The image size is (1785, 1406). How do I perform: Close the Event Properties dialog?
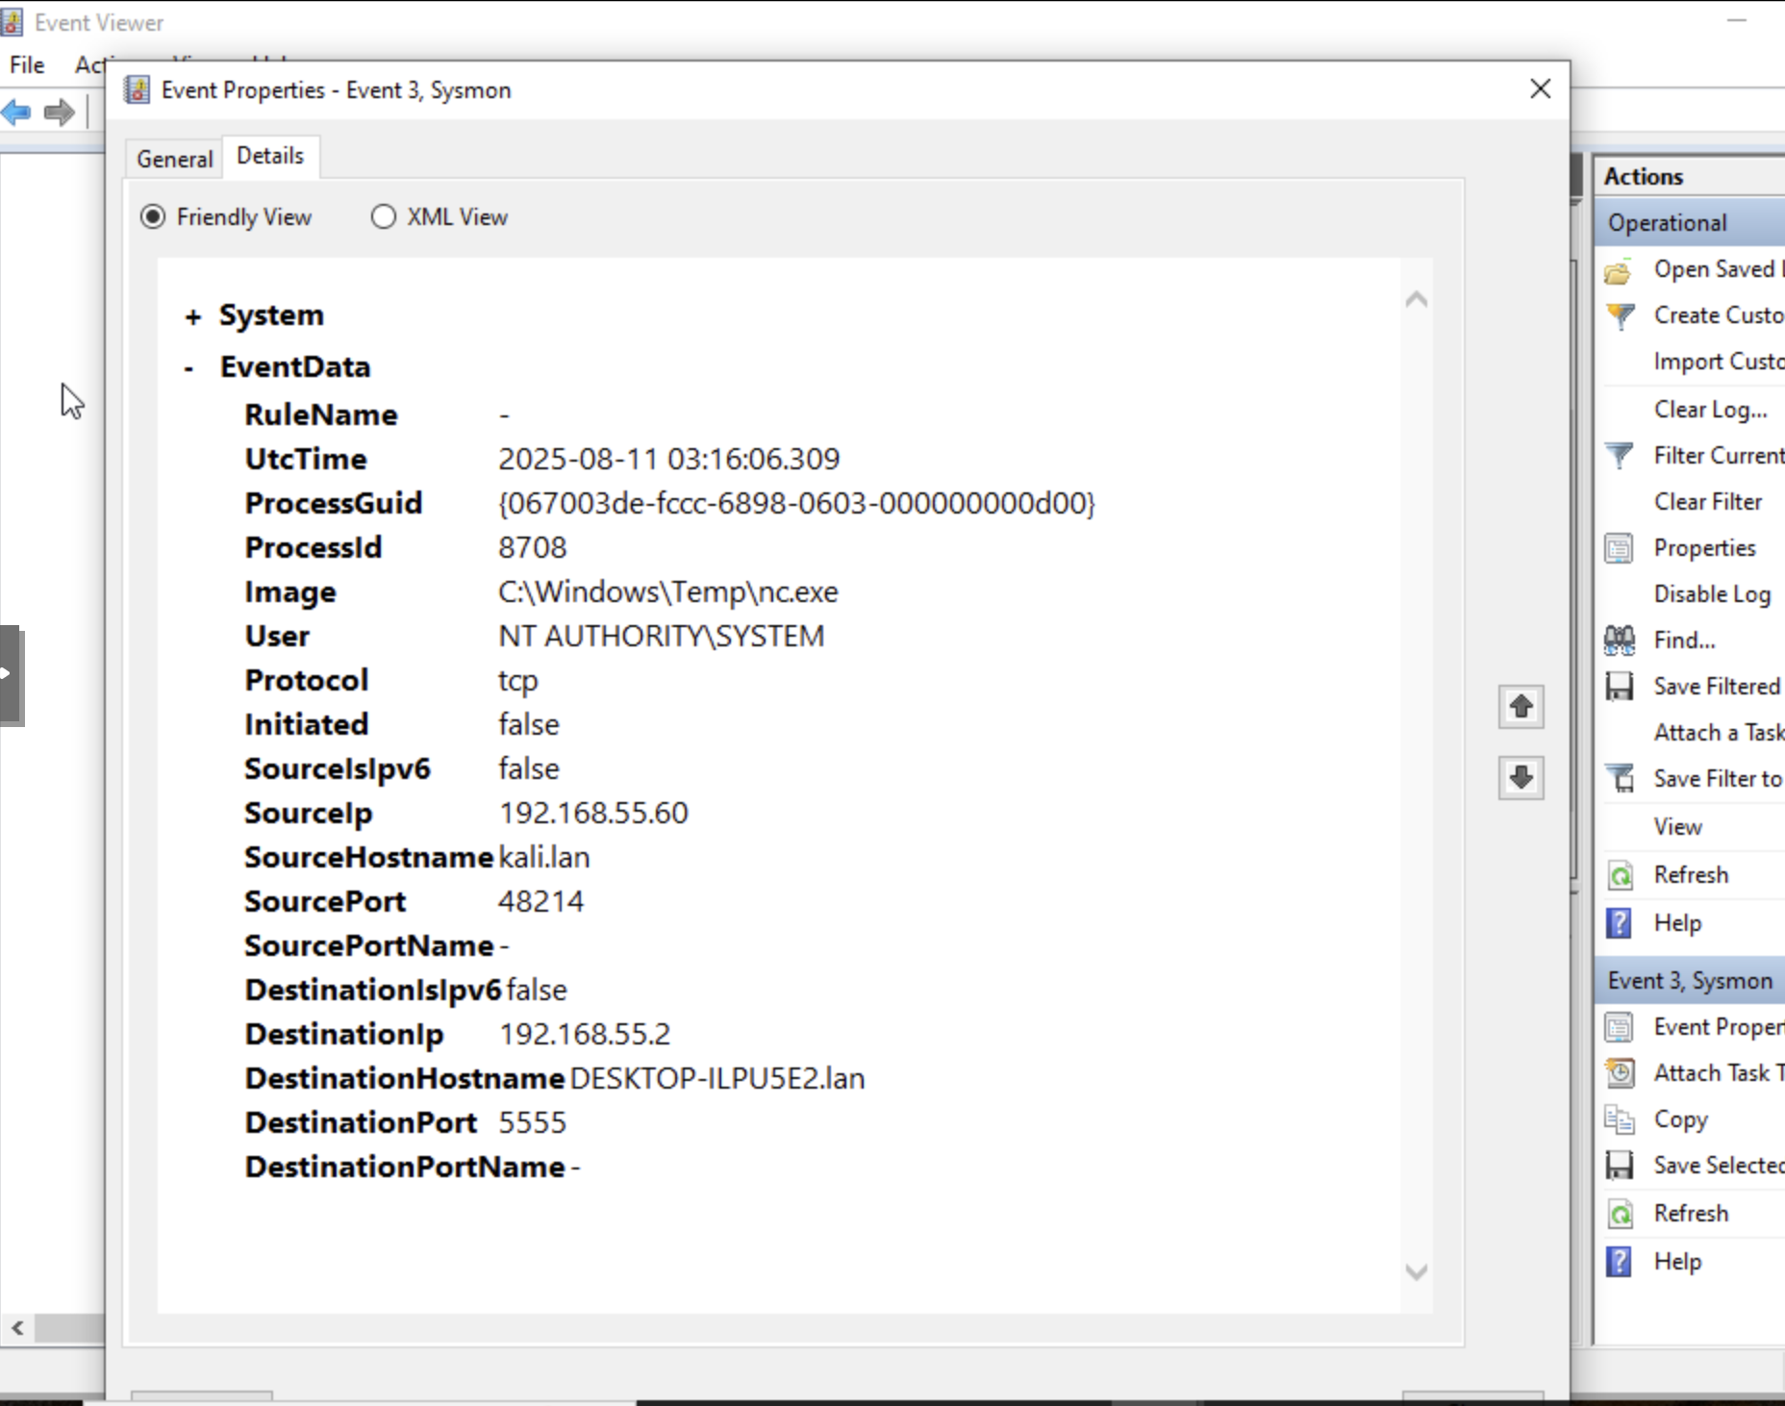coord(1540,88)
